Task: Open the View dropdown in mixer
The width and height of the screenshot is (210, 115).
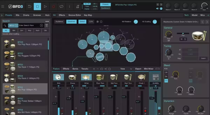Action: [x=126, y=69]
